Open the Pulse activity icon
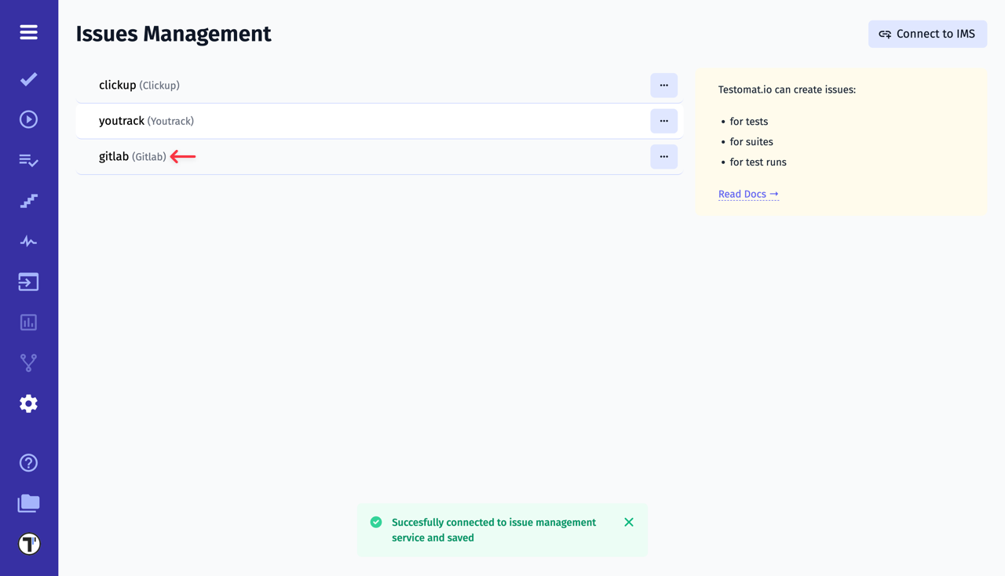Image resolution: width=1005 pixels, height=576 pixels. coord(28,241)
